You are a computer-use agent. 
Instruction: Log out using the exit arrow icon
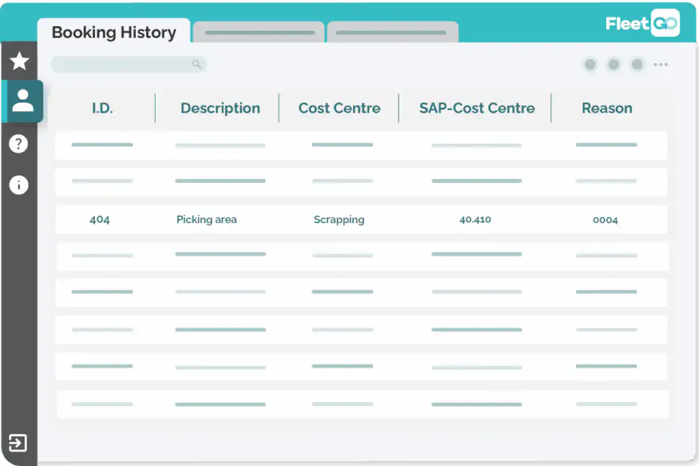coord(18,443)
